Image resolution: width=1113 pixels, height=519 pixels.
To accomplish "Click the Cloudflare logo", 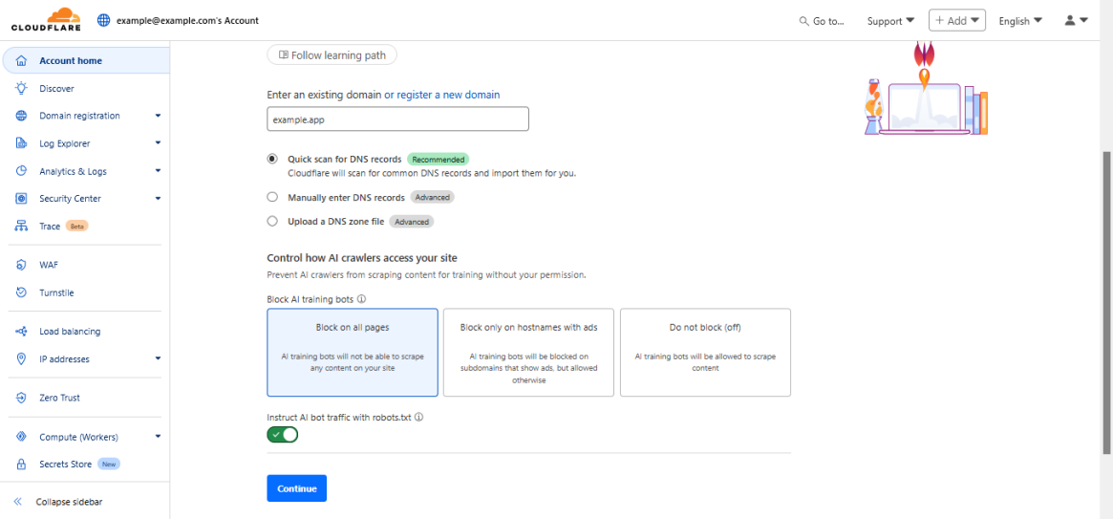I will point(46,20).
